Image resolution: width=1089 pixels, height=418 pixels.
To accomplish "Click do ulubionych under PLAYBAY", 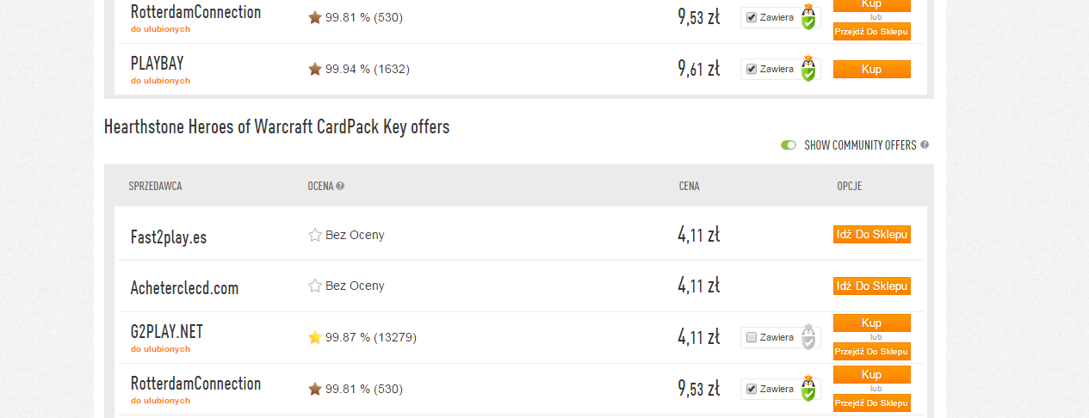I will [x=160, y=81].
